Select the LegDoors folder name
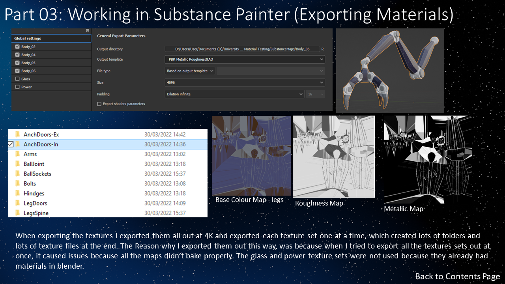Screen dimensions: 505x284 coord(35,203)
